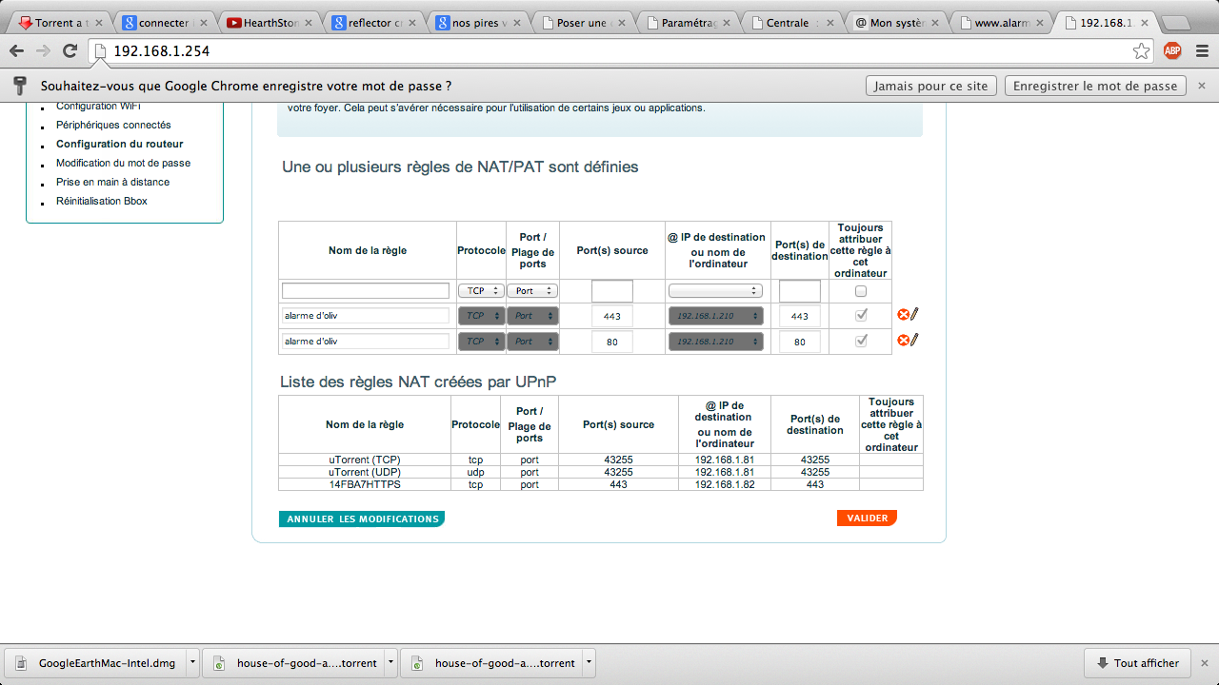Edit the port 80 rule with pencil icon
The image size is (1219, 685).
pyautogui.click(x=914, y=341)
